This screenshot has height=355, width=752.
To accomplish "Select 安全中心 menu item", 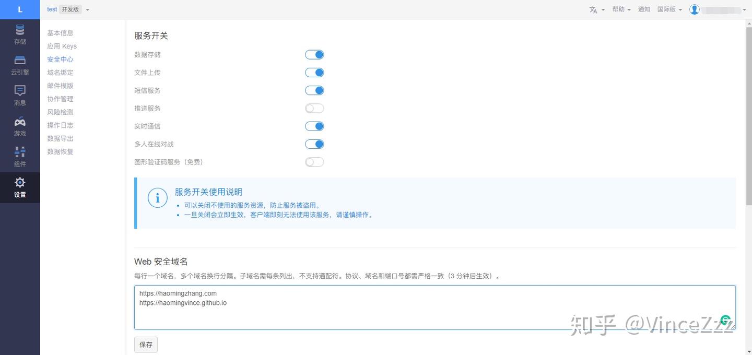I will point(60,60).
